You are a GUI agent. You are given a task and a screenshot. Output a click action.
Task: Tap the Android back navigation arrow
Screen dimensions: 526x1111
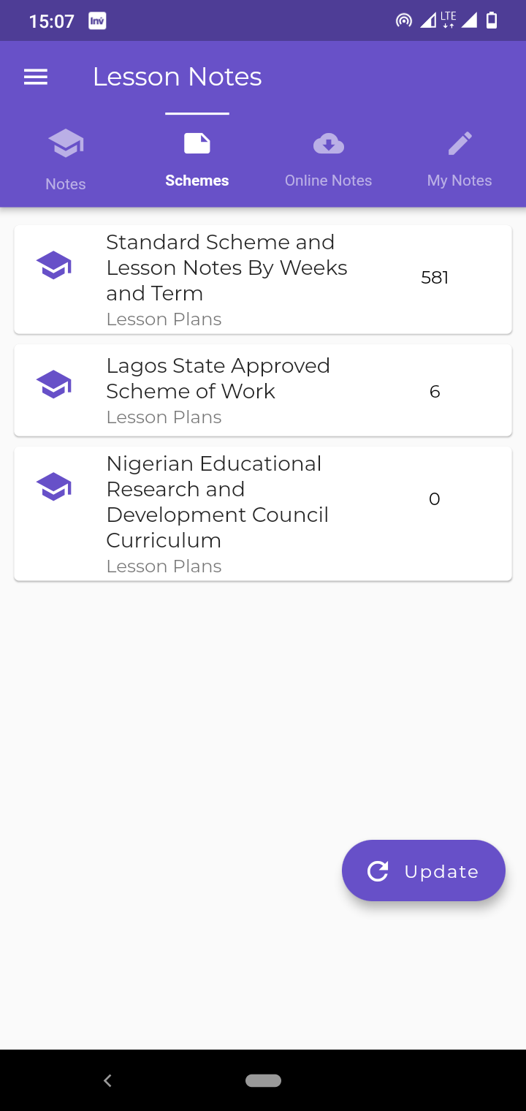pos(107,1080)
